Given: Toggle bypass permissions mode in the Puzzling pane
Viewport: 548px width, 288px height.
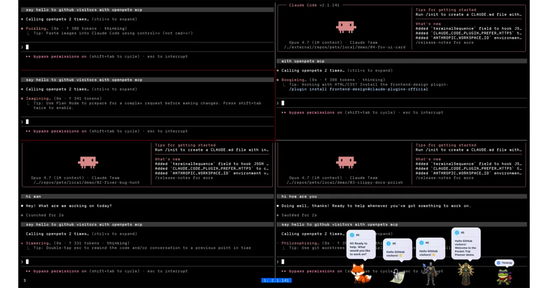Looking at the screenshot, I should click(60, 57).
